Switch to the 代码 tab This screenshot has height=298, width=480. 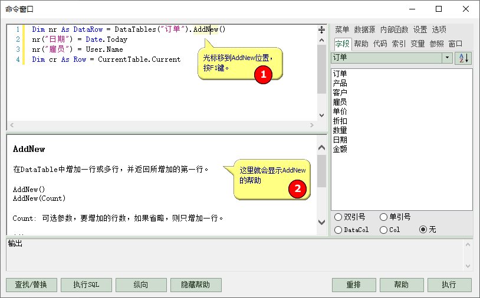[x=380, y=44]
